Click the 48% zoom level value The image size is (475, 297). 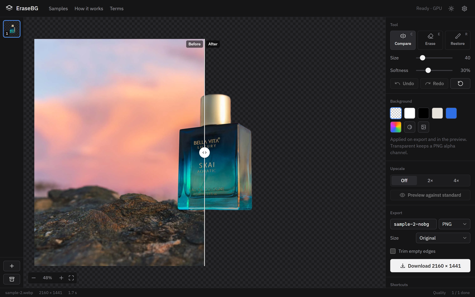[x=47, y=278]
